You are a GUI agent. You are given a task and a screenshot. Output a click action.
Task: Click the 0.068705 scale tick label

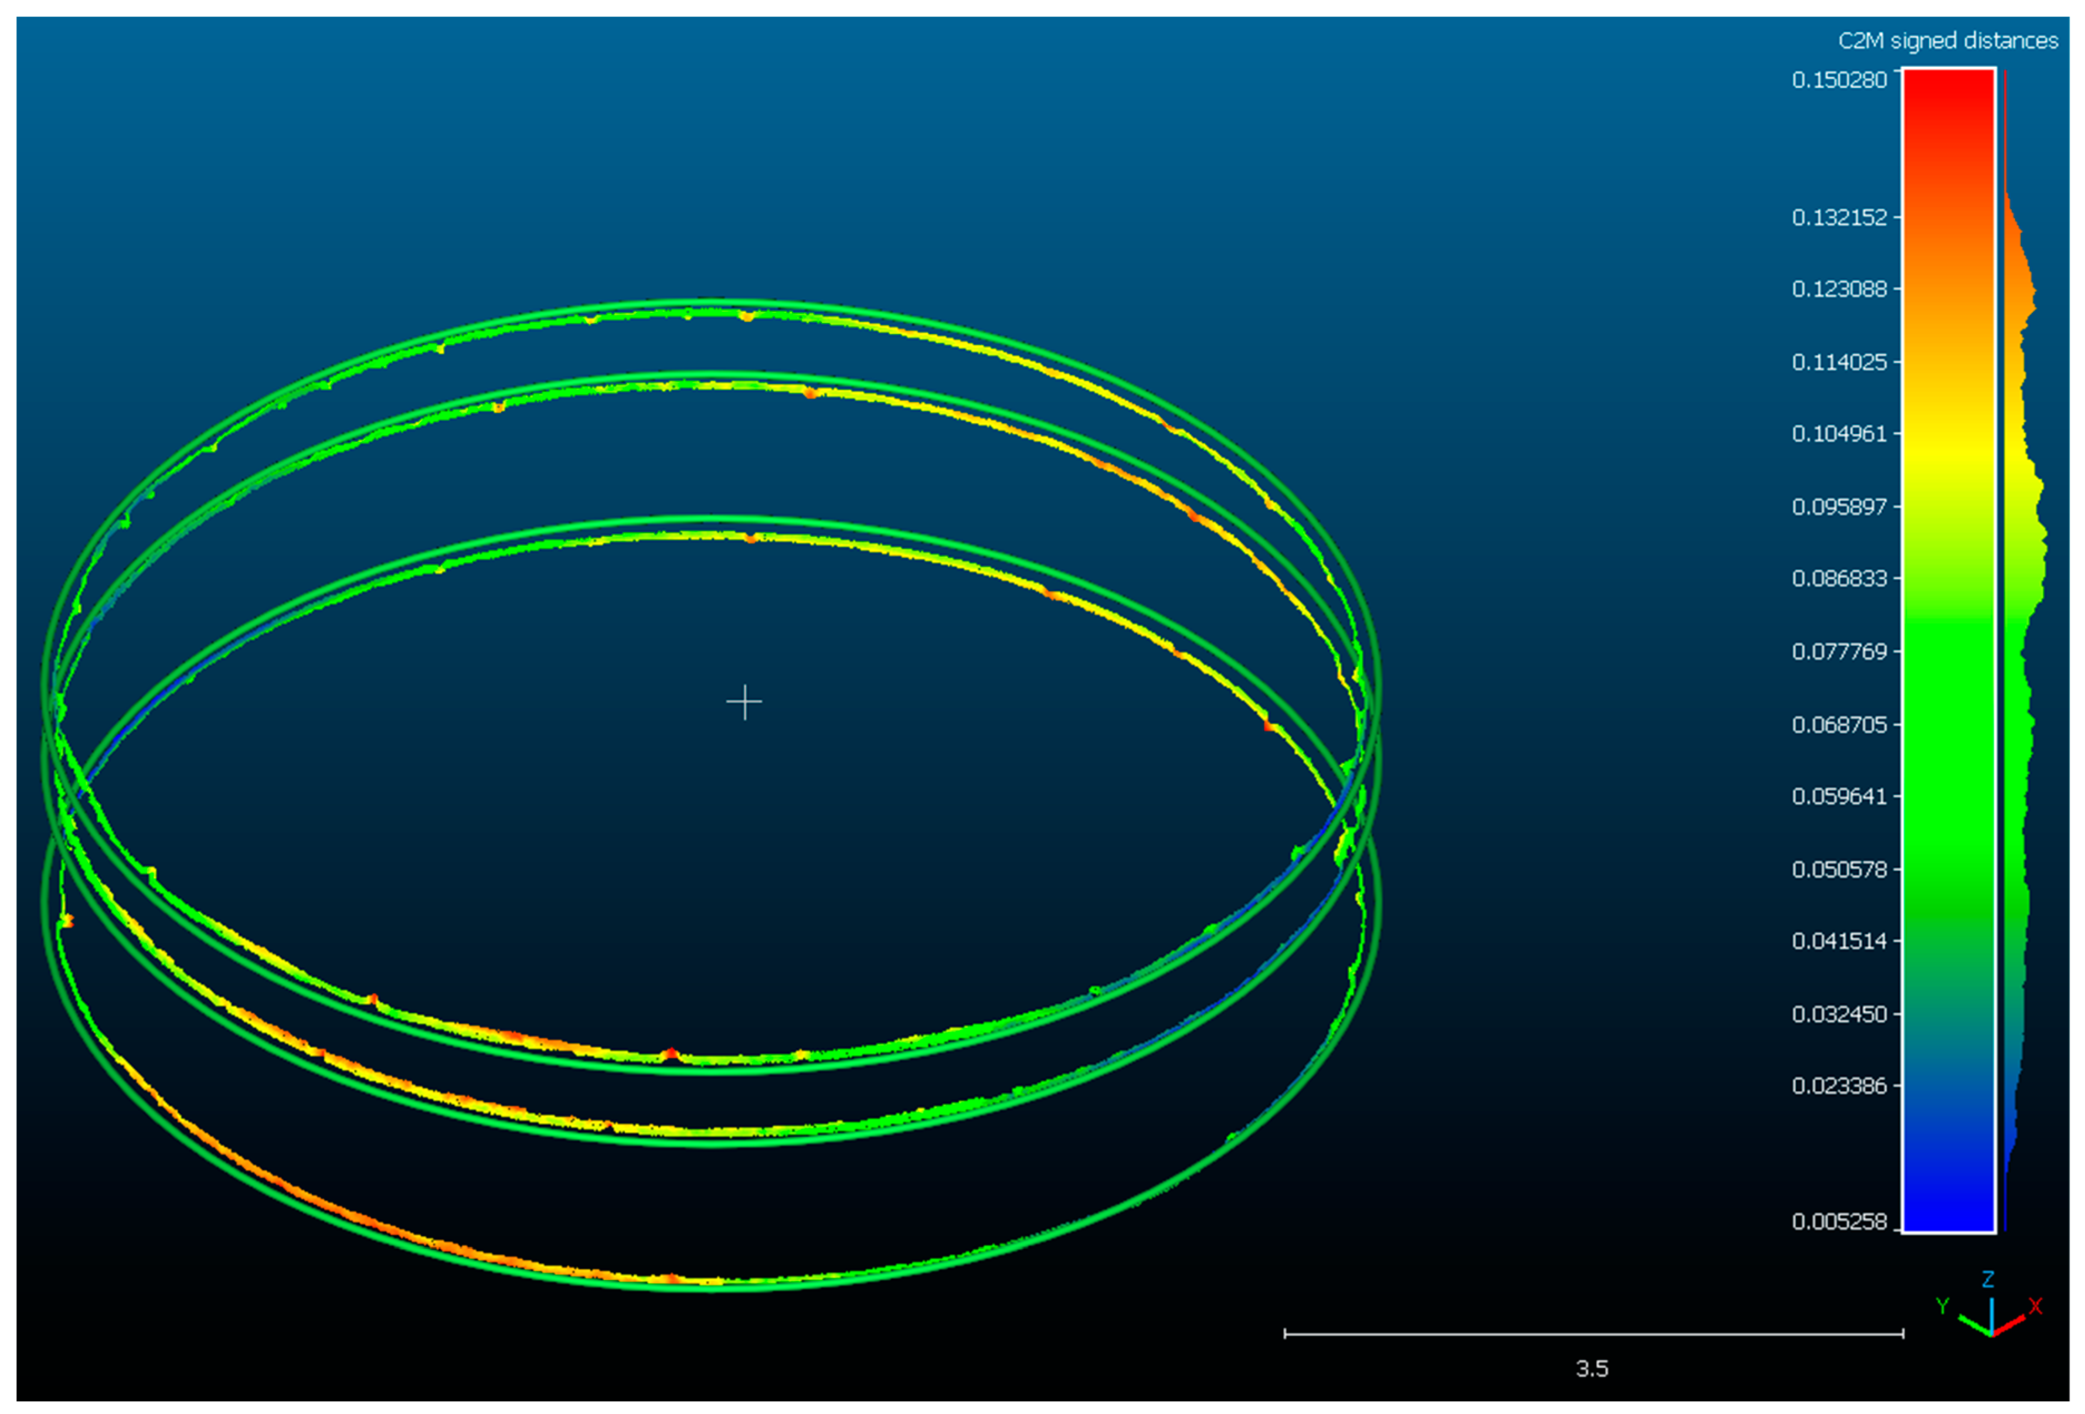point(1839,724)
